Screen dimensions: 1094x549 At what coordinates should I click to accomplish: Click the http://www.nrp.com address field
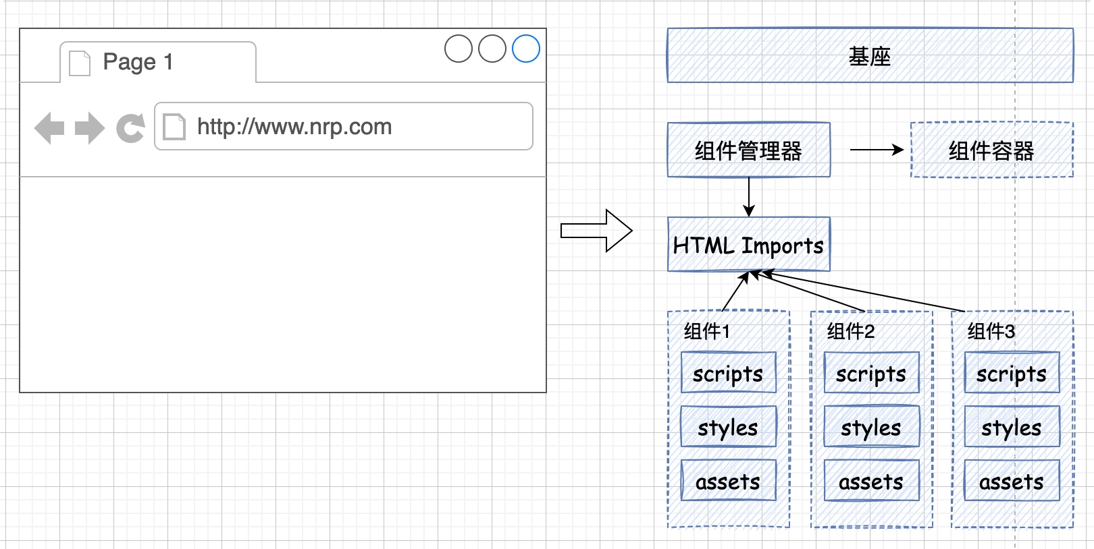coord(344,126)
